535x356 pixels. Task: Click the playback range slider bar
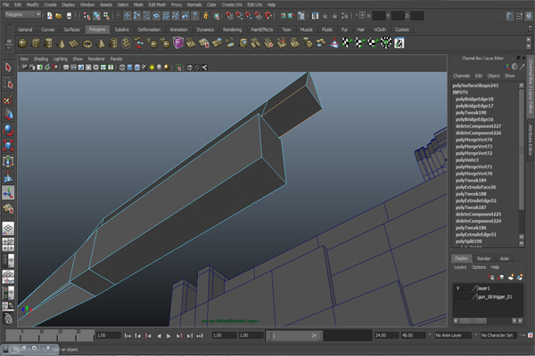coord(294,336)
